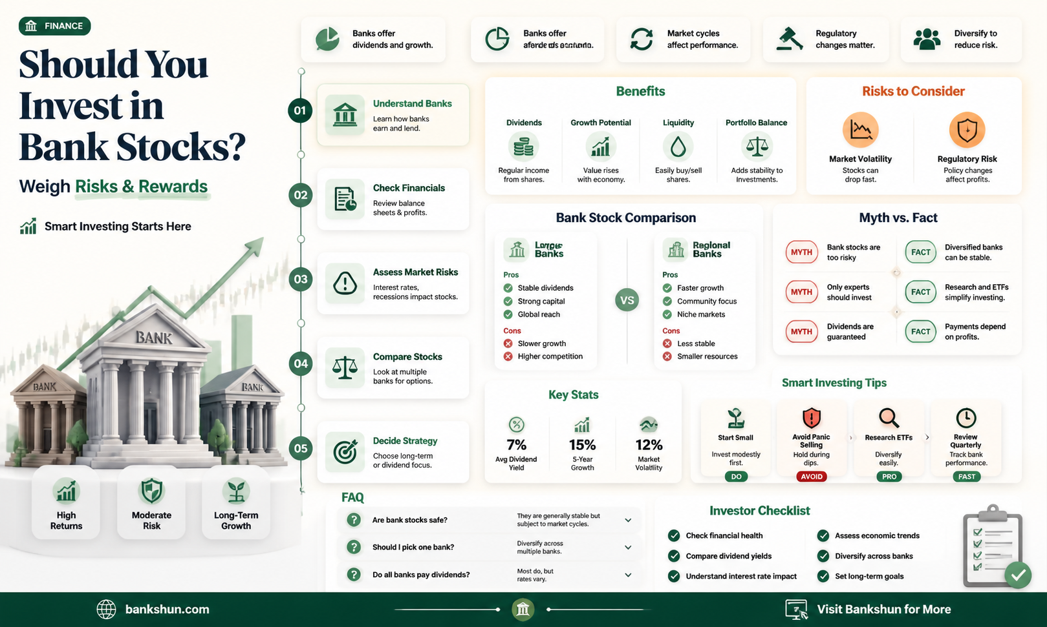Toggle the Set long-term goals checkmark

(823, 576)
